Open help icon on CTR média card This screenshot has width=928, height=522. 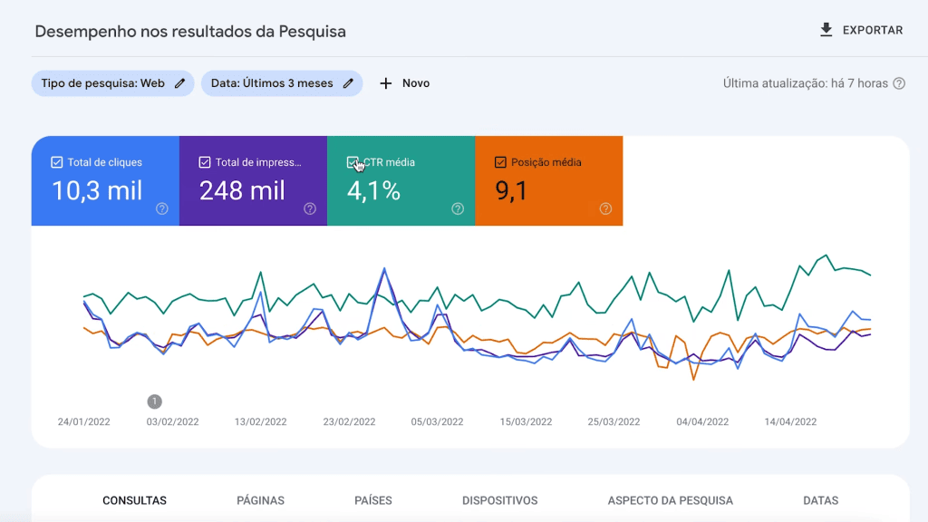tap(458, 209)
